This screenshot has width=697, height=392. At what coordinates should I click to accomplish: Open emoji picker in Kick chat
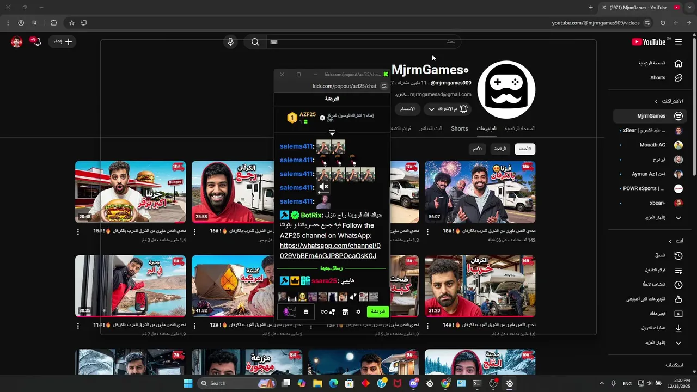pos(306,312)
